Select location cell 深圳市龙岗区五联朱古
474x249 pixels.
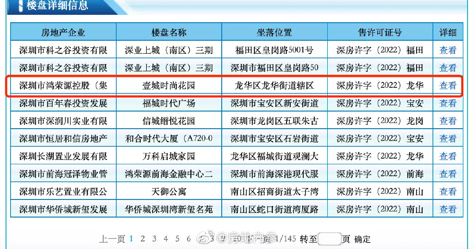click(274, 121)
